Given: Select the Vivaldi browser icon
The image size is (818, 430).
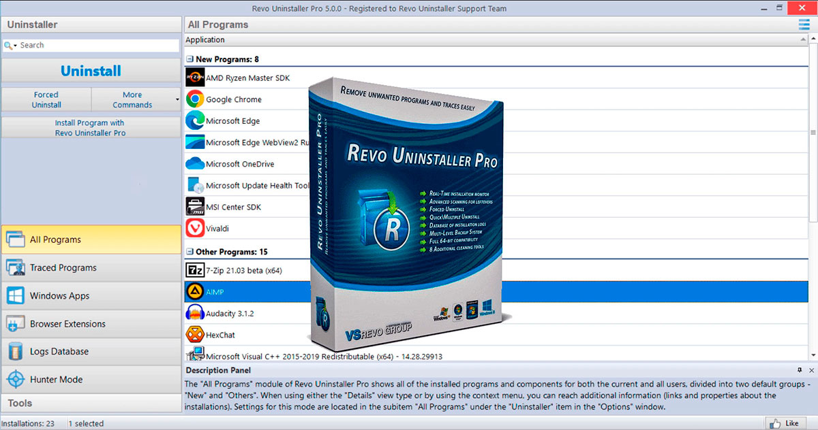Looking at the screenshot, I should pos(195,228).
